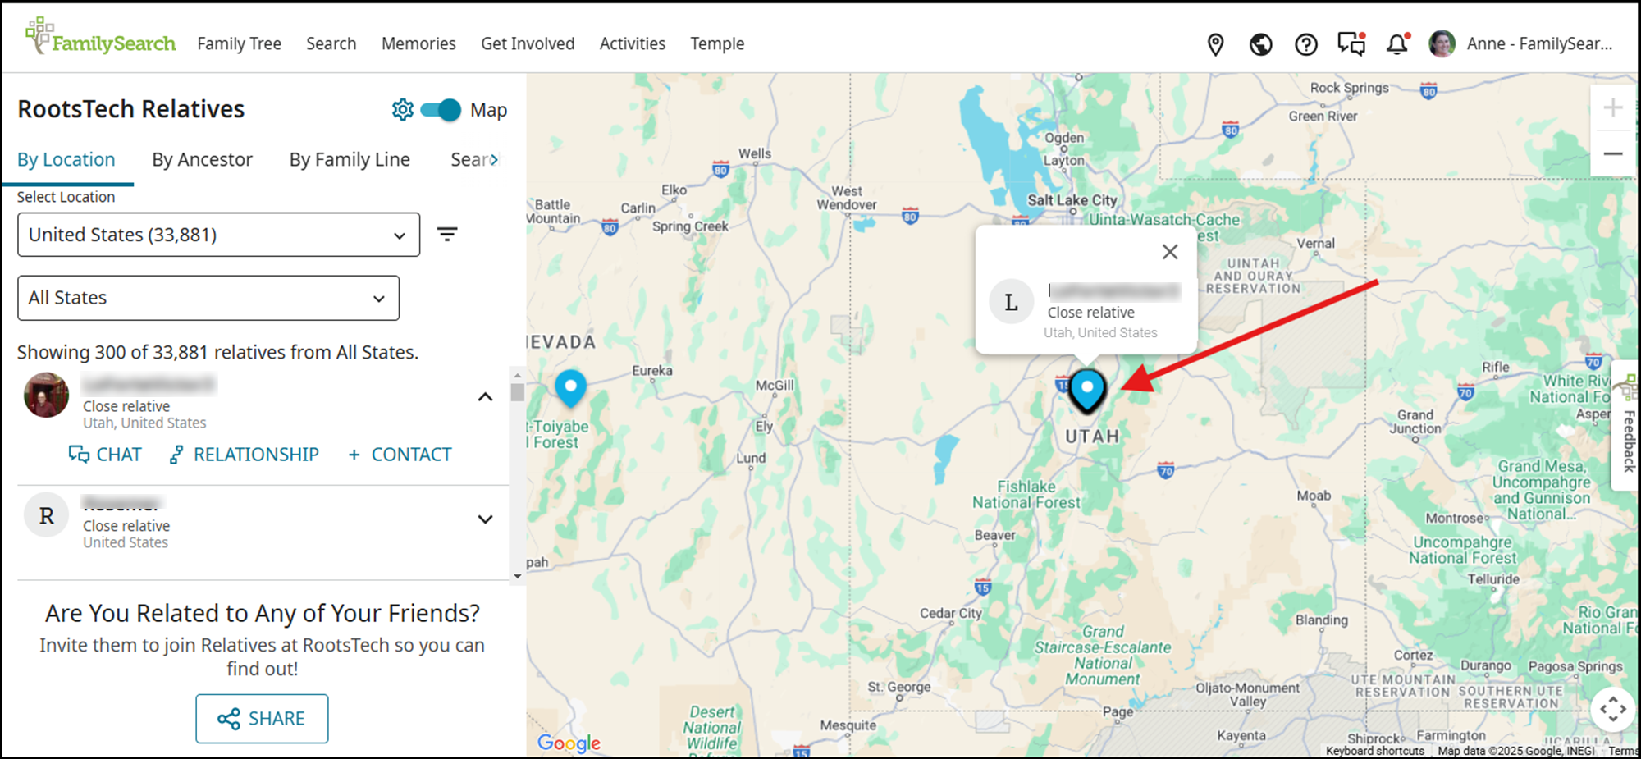Switch to the By Ancestor tab
1641x759 pixels.
(x=202, y=160)
